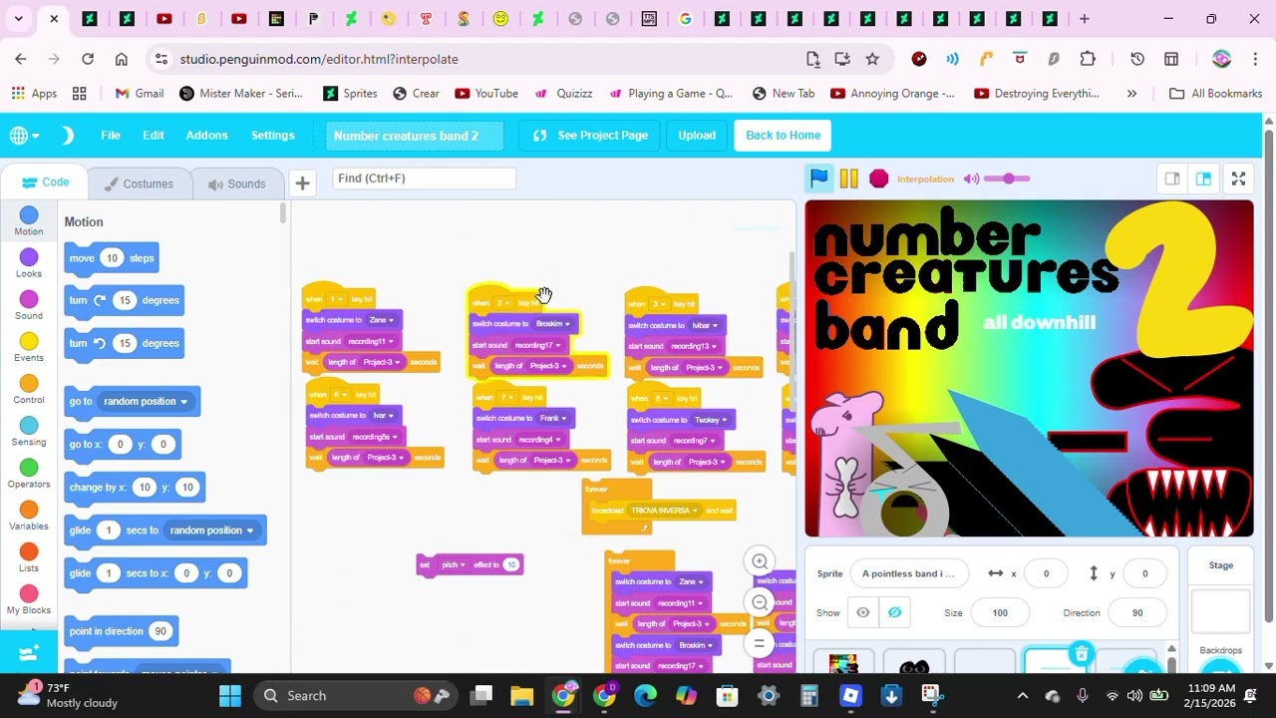Stop the project with red stop sign
This screenshot has width=1276, height=718.
point(878,179)
